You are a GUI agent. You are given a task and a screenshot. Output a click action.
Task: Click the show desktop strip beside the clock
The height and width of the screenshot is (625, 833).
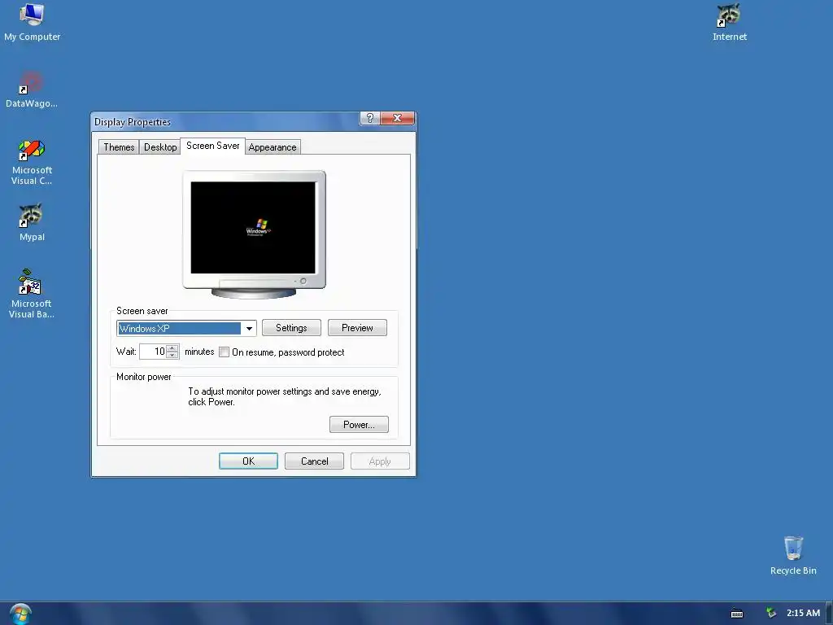click(x=829, y=614)
